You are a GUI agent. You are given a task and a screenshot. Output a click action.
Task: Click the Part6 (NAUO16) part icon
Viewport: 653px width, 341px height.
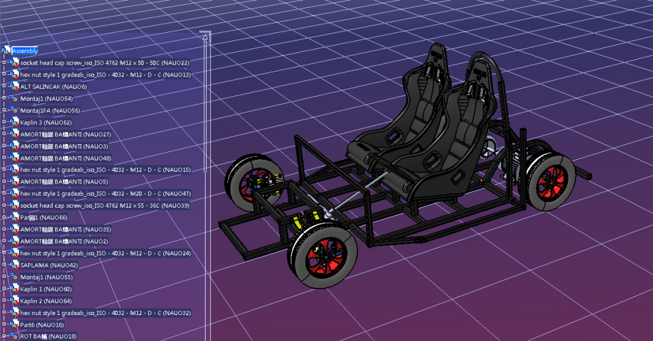(14, 324)
